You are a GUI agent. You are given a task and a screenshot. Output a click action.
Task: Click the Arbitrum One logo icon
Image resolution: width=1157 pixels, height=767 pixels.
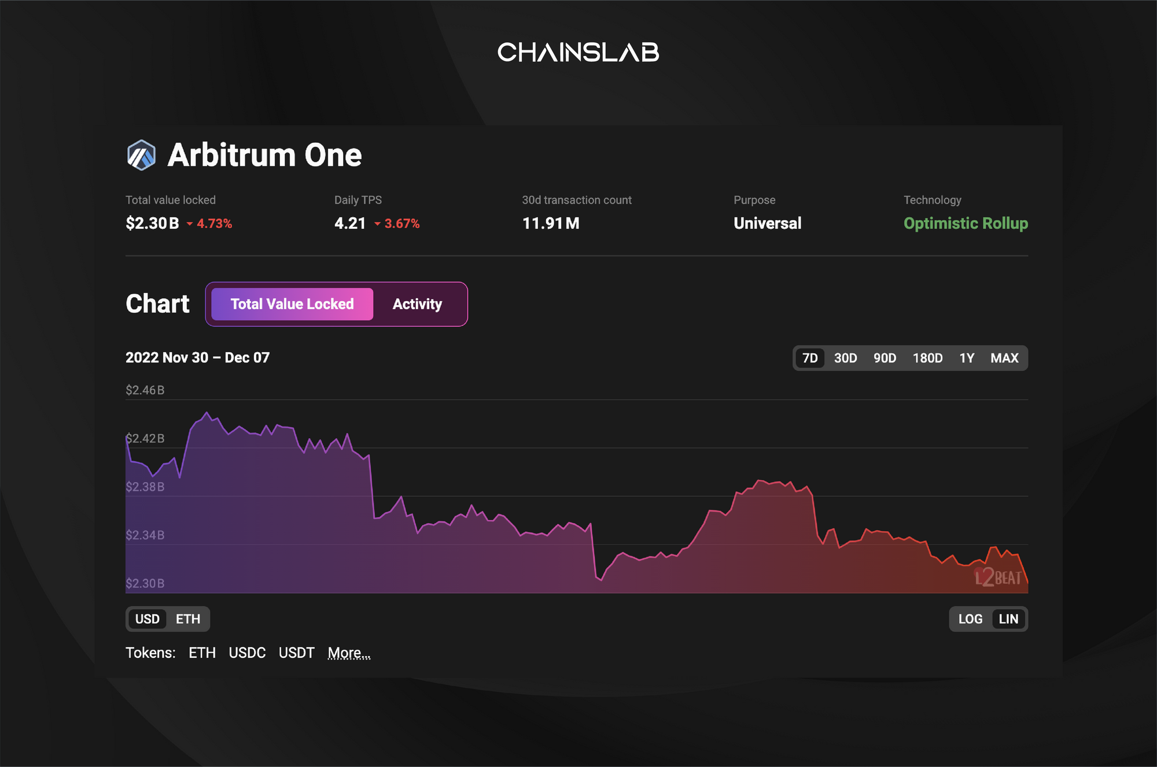[x=141, y=155]
